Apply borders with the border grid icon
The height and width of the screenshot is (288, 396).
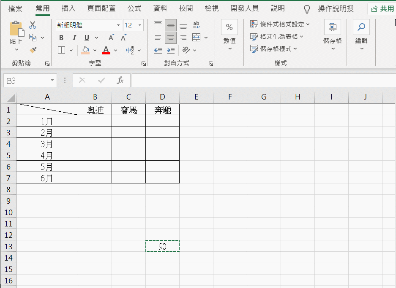[x=61, y=50]
